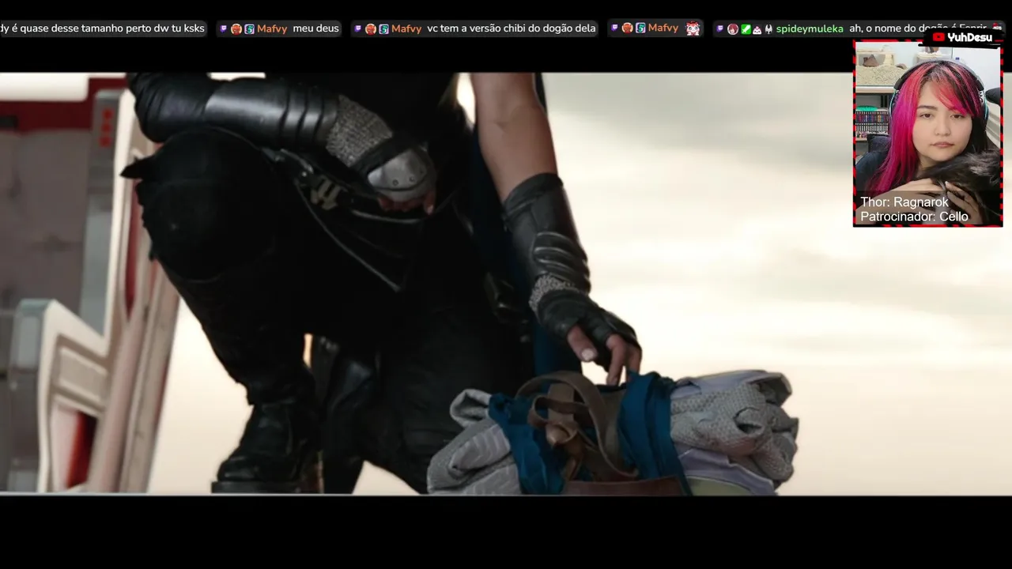This screenshot has width=1012, height=569.
Task: Click the 'meu deus' chat text
Action: (x=315, y=28)
